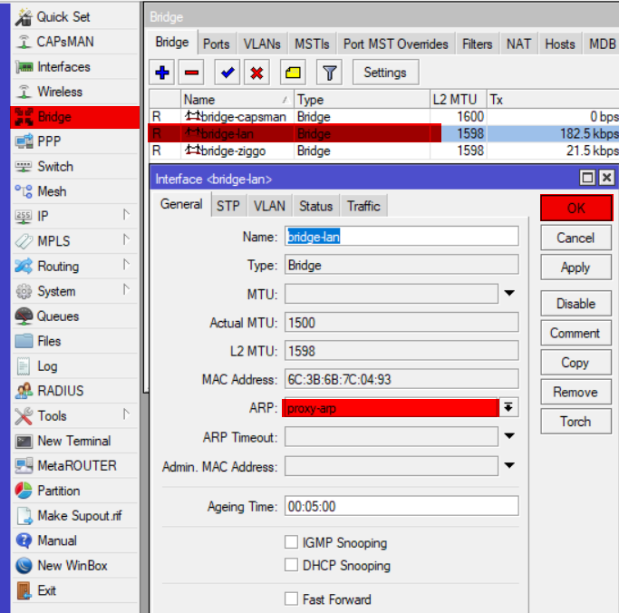Open the Wireless menu in sidebar
The height and width of the screenshot is (613, 619).
coord(59,92)
